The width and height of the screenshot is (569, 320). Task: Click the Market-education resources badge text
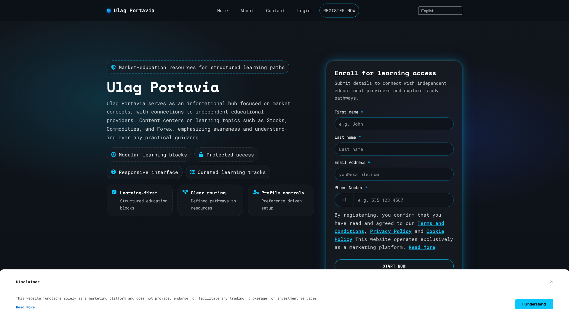tap(202, 67)
